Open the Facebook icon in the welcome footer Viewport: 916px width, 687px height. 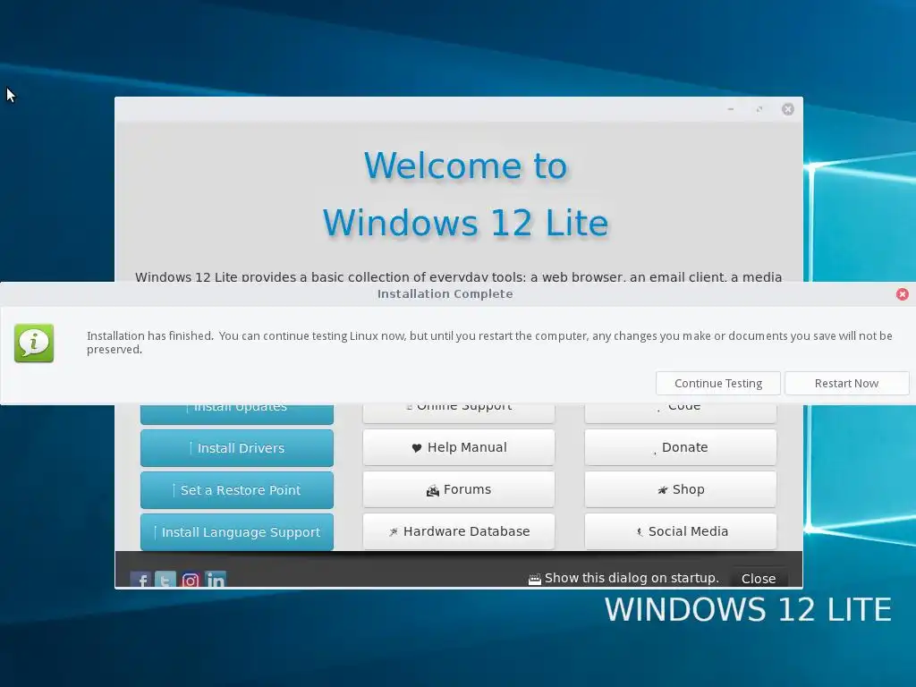[140, 580]
